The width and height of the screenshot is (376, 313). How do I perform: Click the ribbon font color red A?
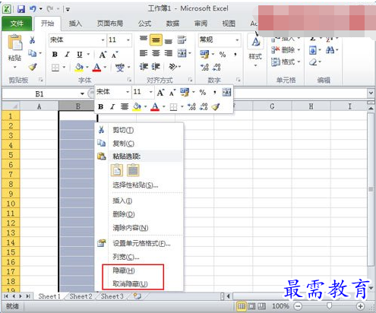(96, 68)
